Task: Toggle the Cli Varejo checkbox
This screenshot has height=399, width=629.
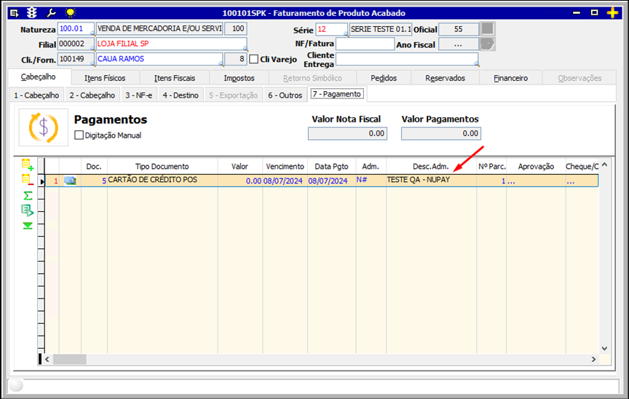Action: (x=253, y=60)
